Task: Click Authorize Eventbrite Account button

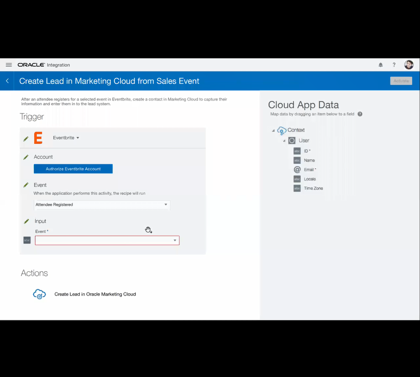Action: click(x=73, y=169)
